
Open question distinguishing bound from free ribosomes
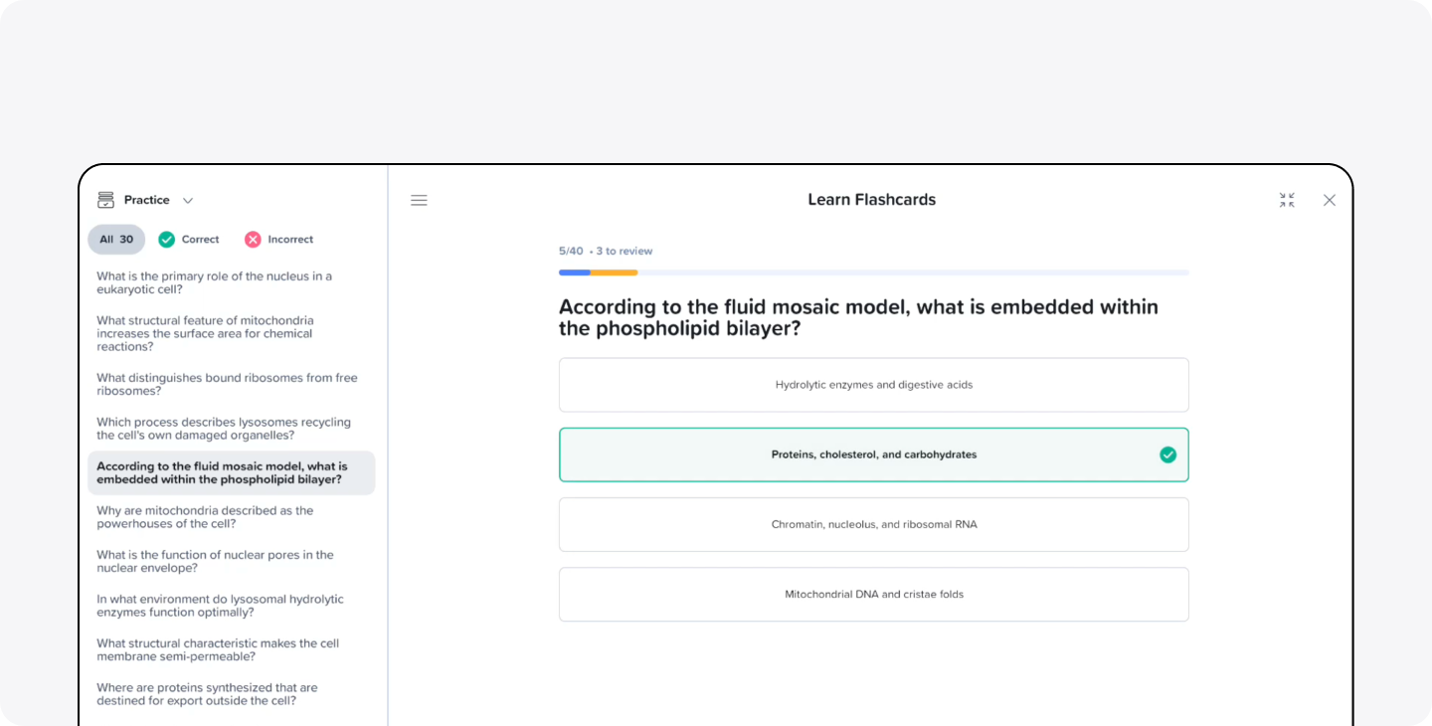227,385
